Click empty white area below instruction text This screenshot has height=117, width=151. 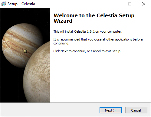pos(100,78)
